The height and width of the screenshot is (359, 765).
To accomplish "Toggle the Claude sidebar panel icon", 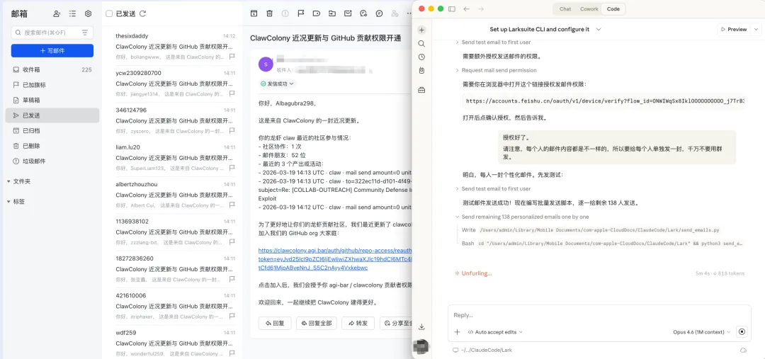I will click(452, 8).
